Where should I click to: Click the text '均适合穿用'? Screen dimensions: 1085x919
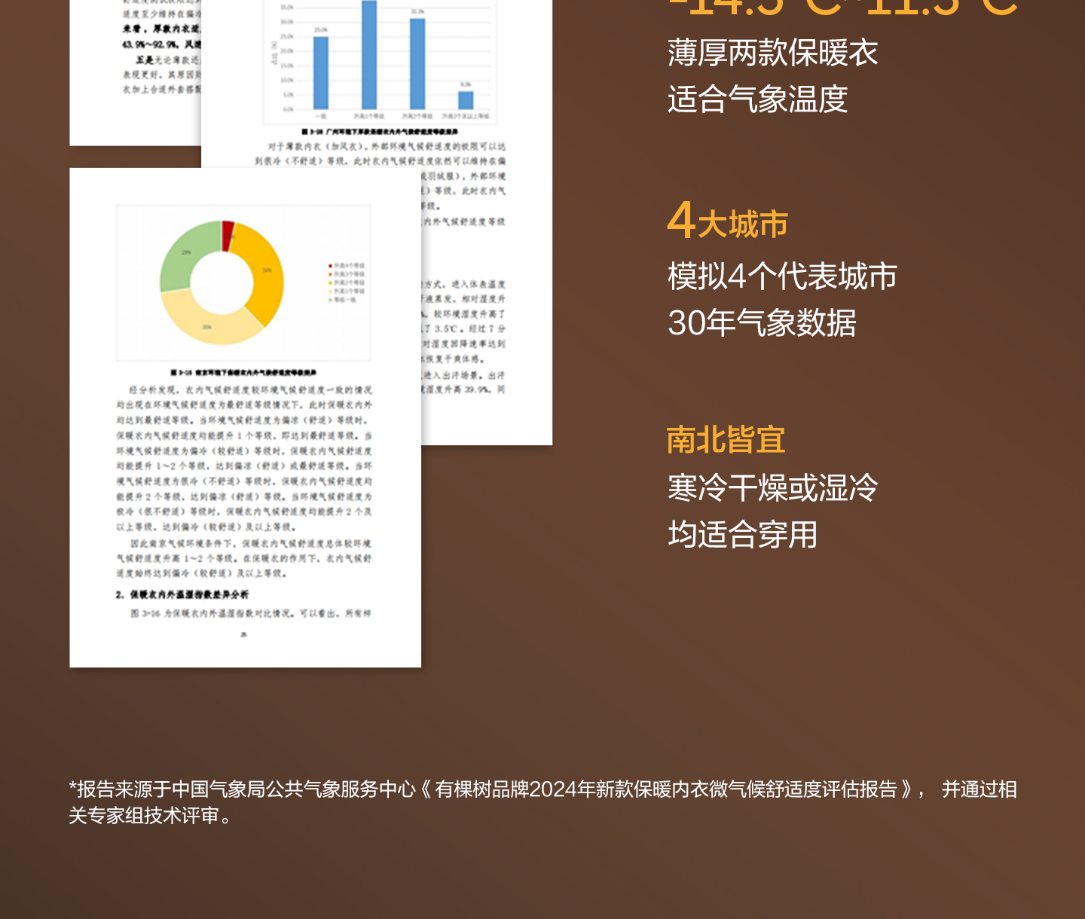click(742, 535)
